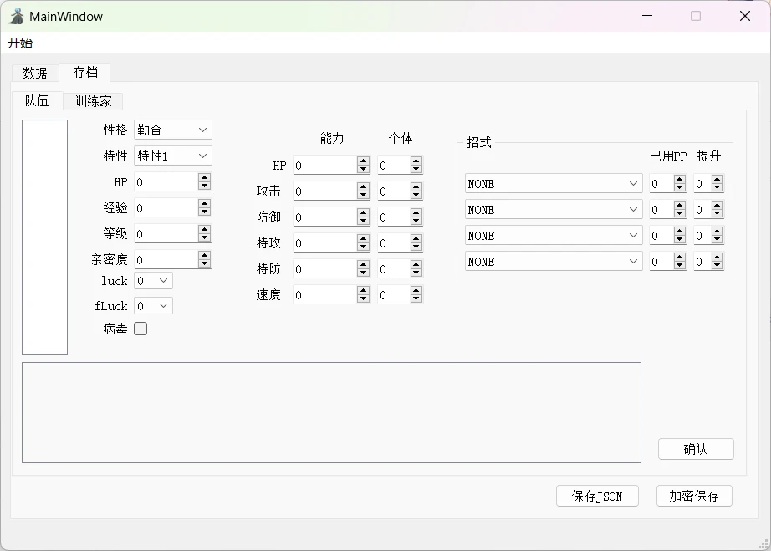Open the 特性 dropdown showing 特性1
Screen dimensions: 771x551
pos(172,156)
